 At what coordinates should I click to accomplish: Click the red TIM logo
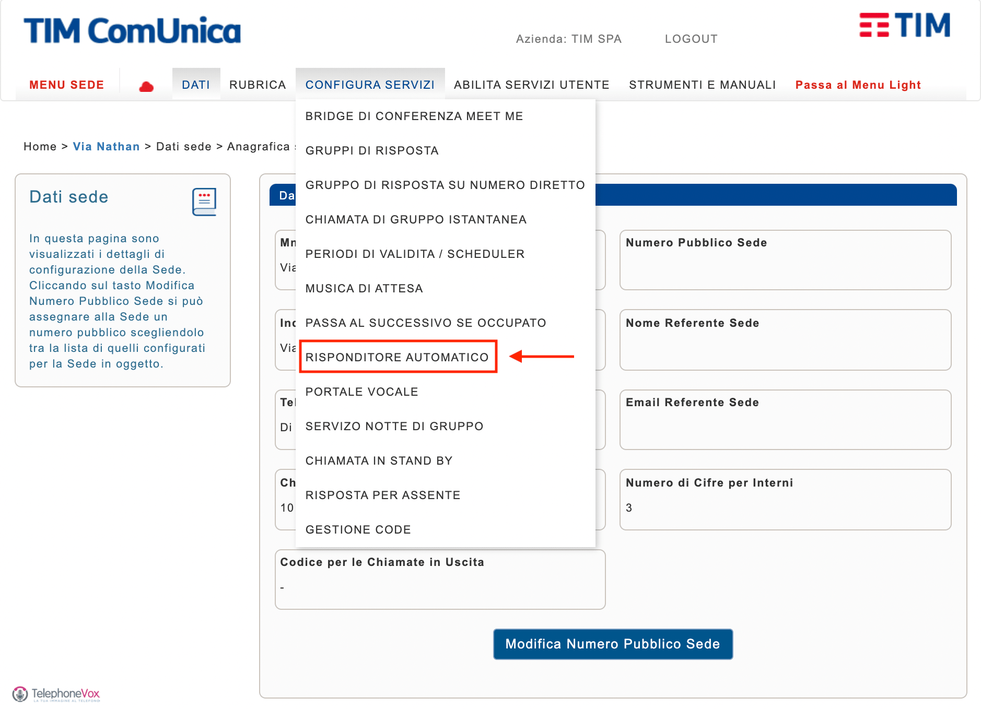pos(905,25)
